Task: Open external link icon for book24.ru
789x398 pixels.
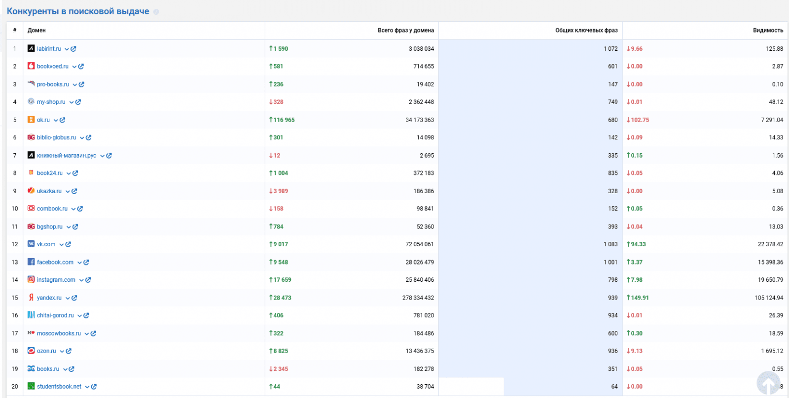Action: pos(75,173)
